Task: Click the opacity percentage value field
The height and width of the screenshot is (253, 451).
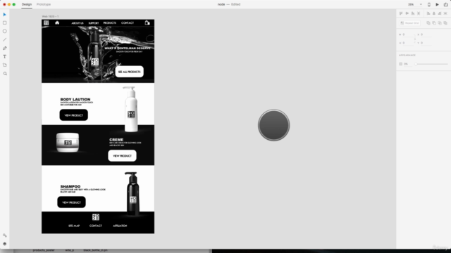Action: coord(407,64)
